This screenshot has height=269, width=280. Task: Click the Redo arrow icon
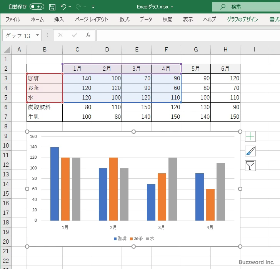click(x=78, y=7)
